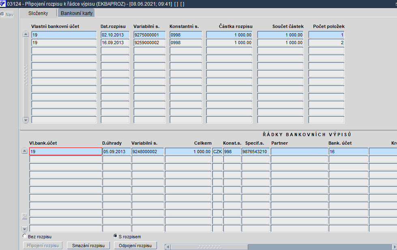Click the lower table's scroll up arrow

click(25, 151)
